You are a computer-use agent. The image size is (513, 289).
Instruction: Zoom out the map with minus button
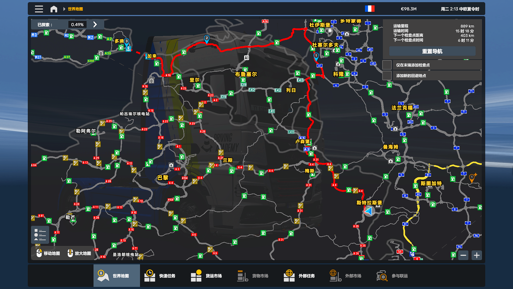click(463, 255)
